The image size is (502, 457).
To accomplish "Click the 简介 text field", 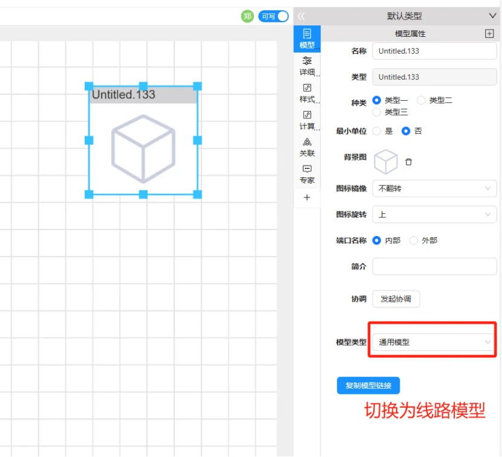I will pos(434,266).
